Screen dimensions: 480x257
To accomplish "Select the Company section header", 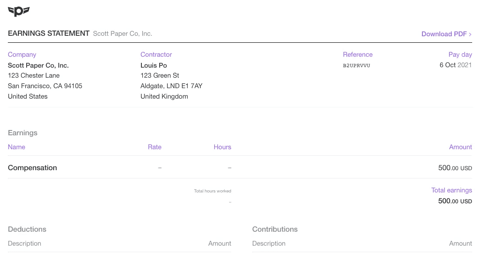I will click(x=22, y=55).
